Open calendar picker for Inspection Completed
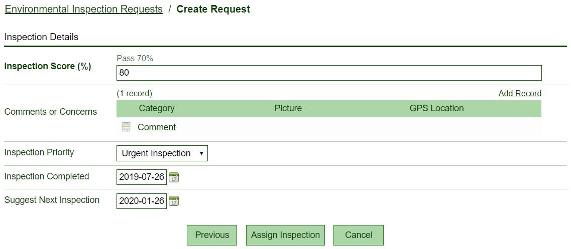The height and width of the screenshot is (249, 571). [x=174, y=177]
